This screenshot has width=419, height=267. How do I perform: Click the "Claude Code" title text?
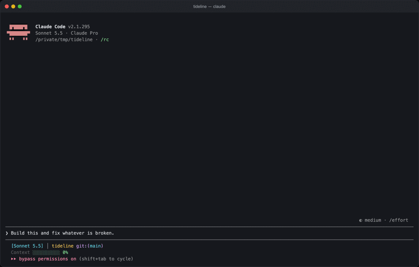tap(50, 27)
